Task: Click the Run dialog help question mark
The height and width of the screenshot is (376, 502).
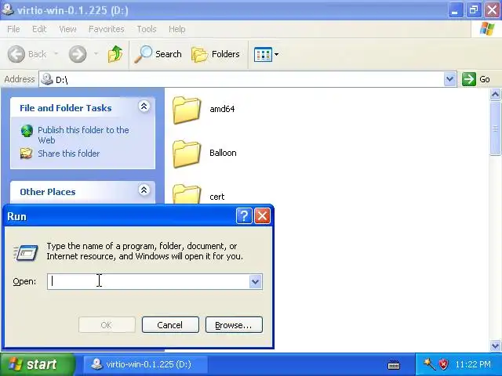Action: coord(244,216)
